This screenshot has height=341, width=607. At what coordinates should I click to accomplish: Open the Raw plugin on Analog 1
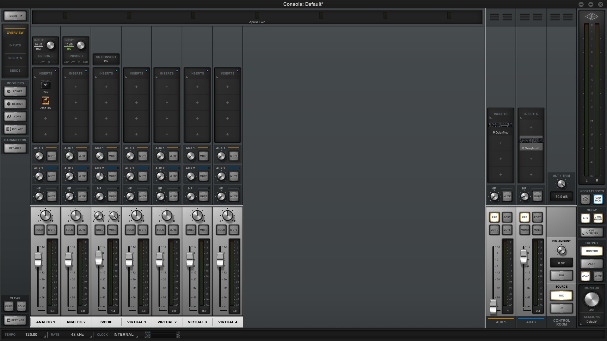tap(46, 85)
